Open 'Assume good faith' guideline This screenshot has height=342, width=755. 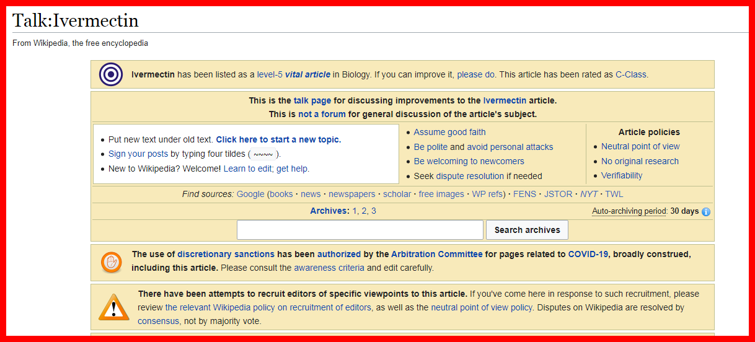tap(449, 132)
